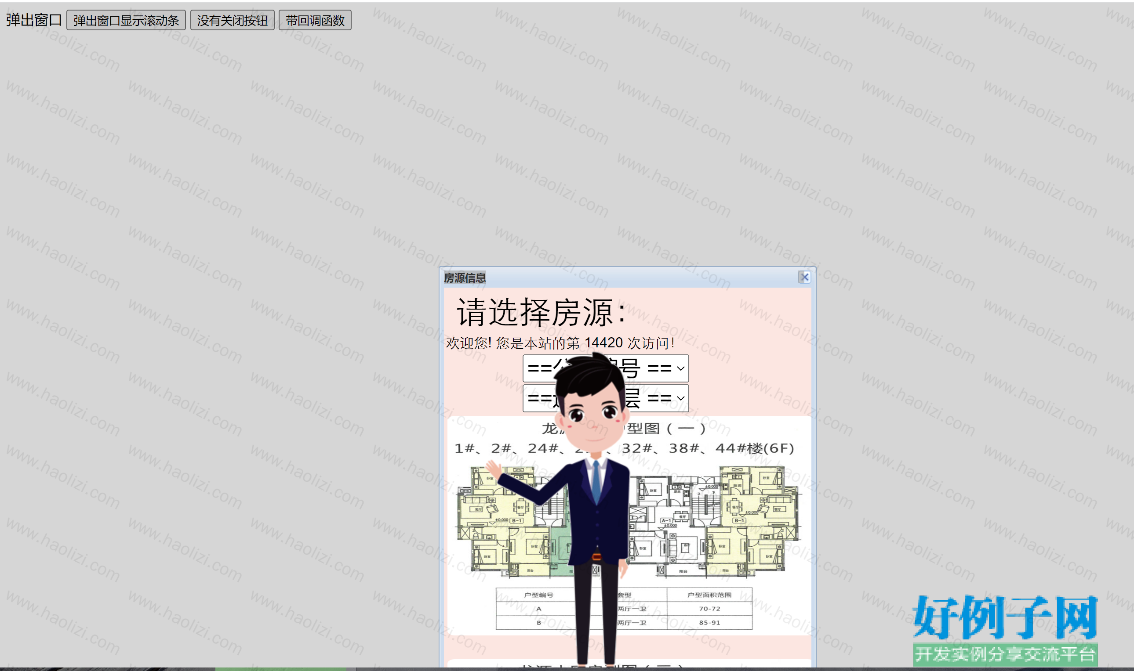Open the dropdown ending in 层 ==
The image size is (1134, 671).
[606, 398]
